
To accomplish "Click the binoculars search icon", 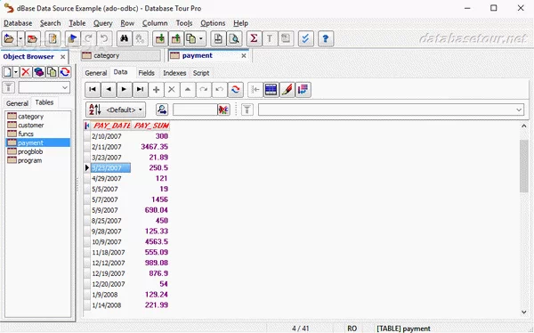I will pos(124,38).
